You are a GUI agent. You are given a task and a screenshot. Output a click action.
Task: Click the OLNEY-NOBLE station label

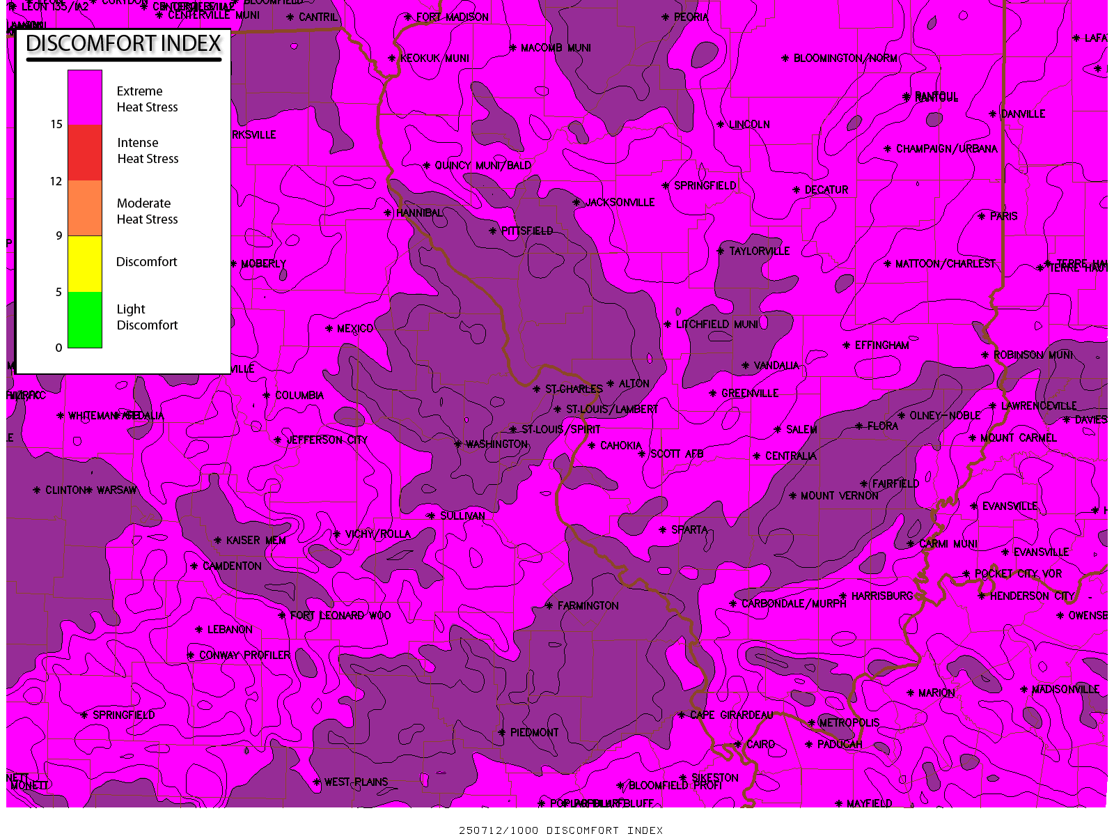tap(945, 416)
